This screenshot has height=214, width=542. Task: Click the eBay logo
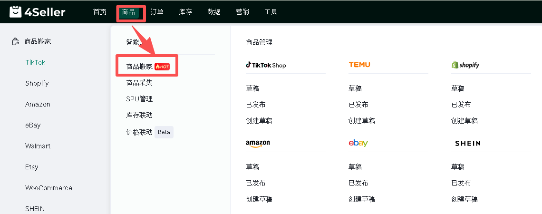point(358,143)
